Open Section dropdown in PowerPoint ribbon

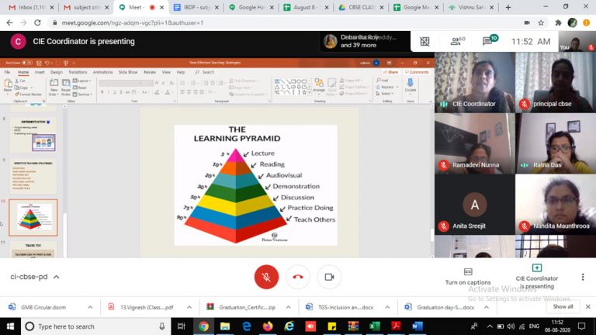point(83,94)
